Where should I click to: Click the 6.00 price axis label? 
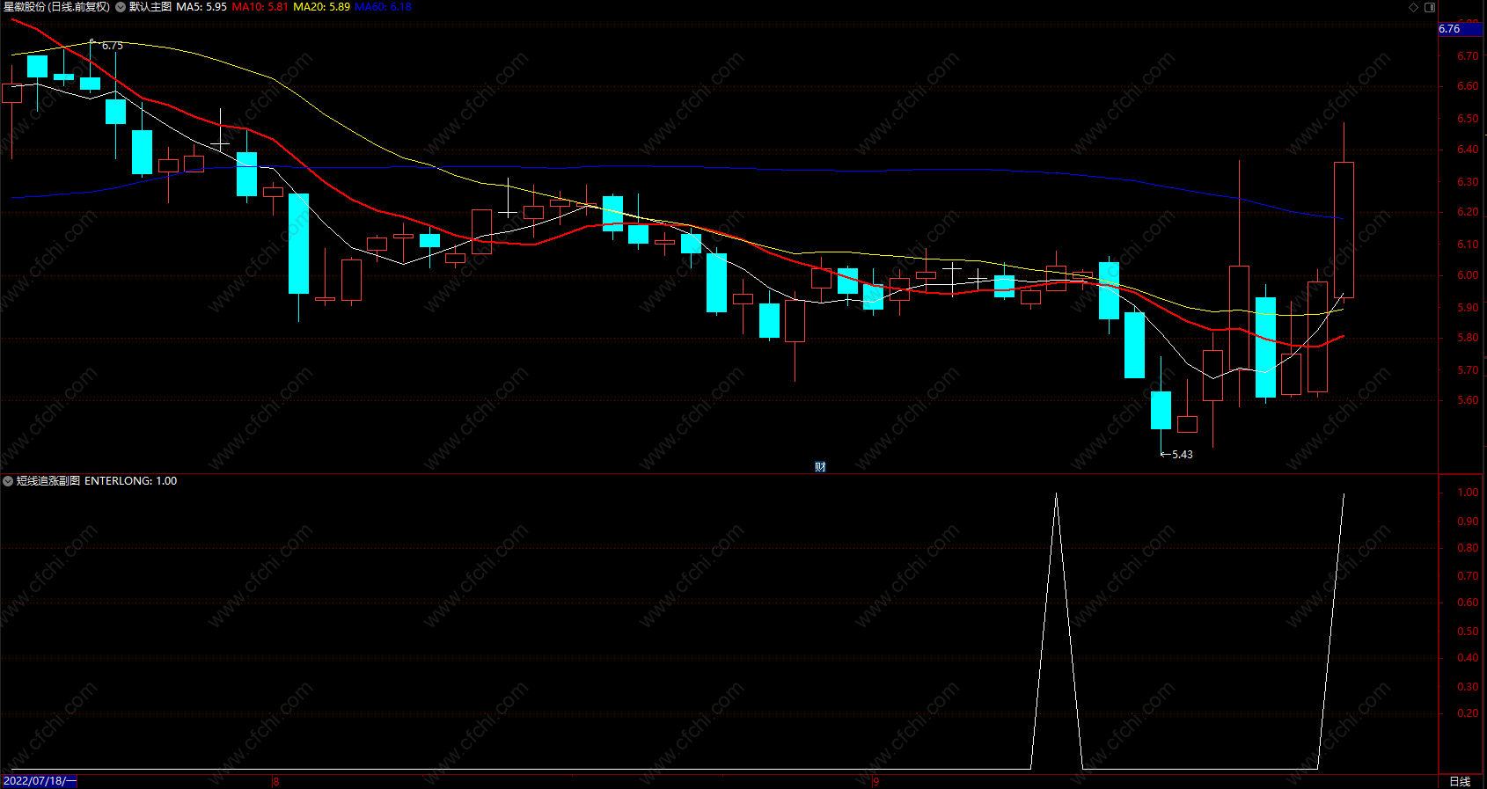coord(1468,275)
